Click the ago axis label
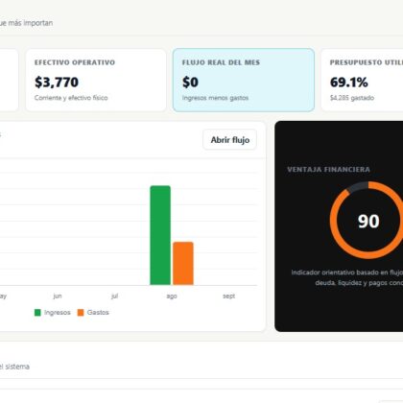The height and width of the screenshot is (403, 403). (172, 296)
